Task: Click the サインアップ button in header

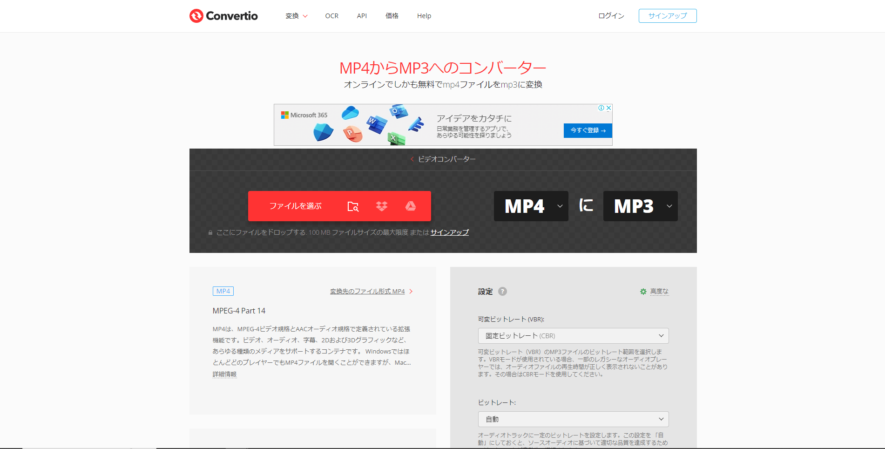Action: 668,16
